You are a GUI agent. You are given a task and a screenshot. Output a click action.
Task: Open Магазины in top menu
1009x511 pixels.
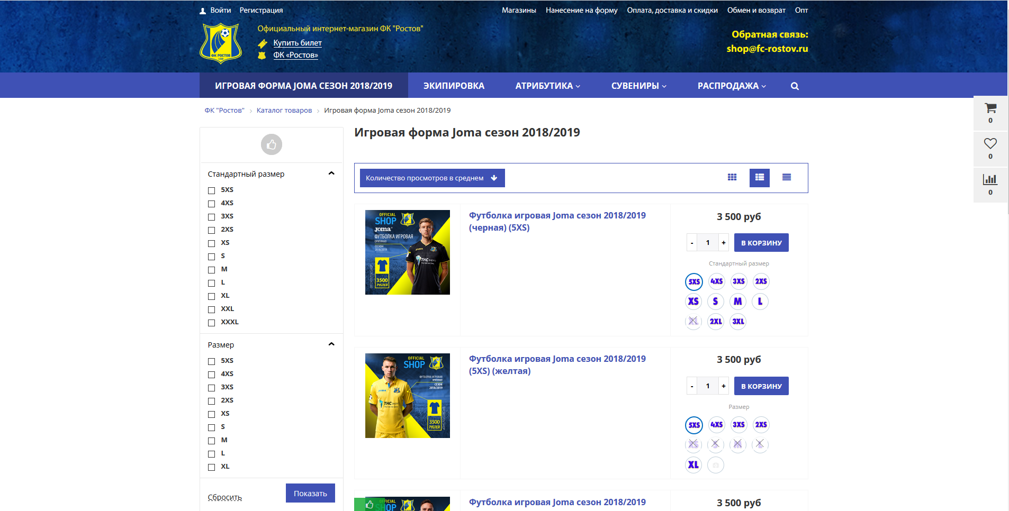[519, 10]
